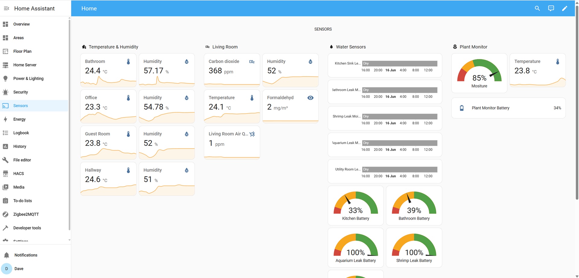Click the pencil edit dashboard icon
579x278 pixels.
565,8
